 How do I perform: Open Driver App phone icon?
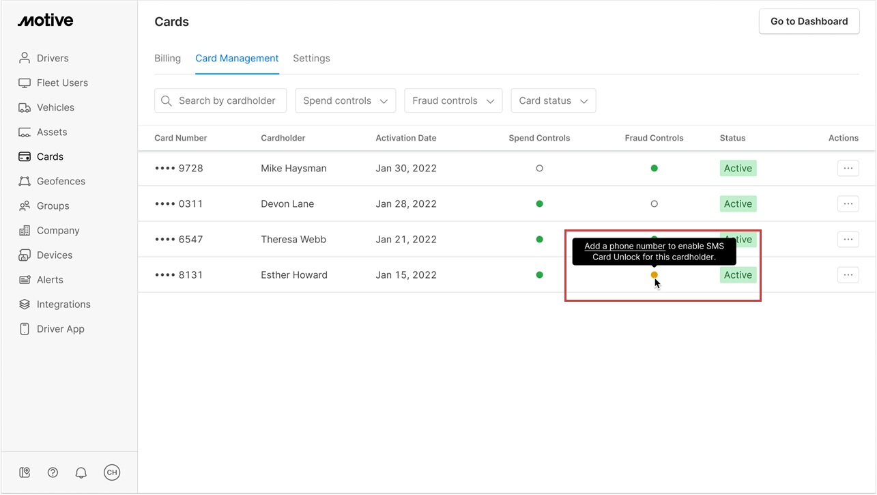[x=25, y=328]
